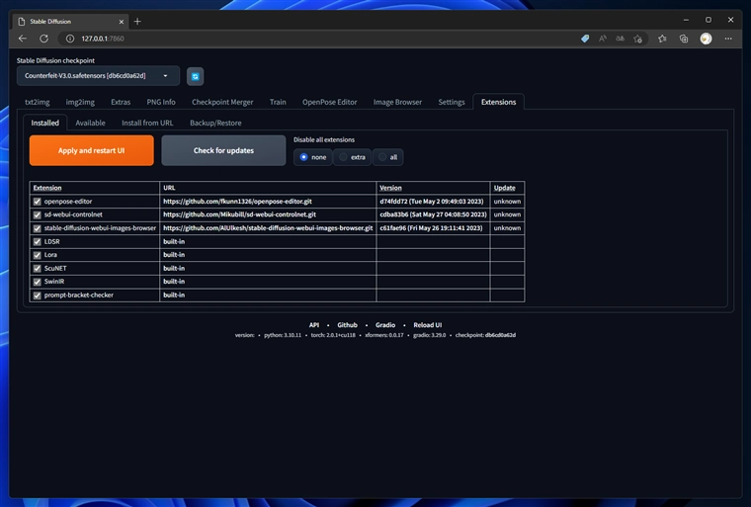Screen dimensions: 751x507
Task: Switch to the txt2img tab
Action: pos(38,102)
